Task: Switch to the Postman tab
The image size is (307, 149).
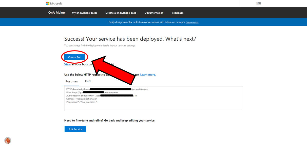Action: coord(72,81)
